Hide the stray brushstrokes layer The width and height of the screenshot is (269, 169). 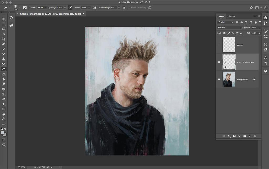tap(219, 62)
